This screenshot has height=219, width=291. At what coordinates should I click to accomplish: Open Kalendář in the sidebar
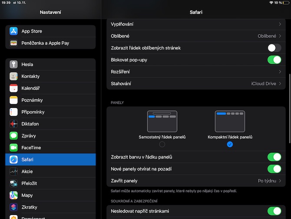click(x=50, y=88)
